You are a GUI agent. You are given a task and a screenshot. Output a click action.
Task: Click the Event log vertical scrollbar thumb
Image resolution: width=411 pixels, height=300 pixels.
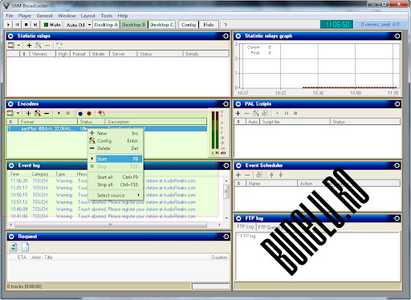[x=226, y=192]
